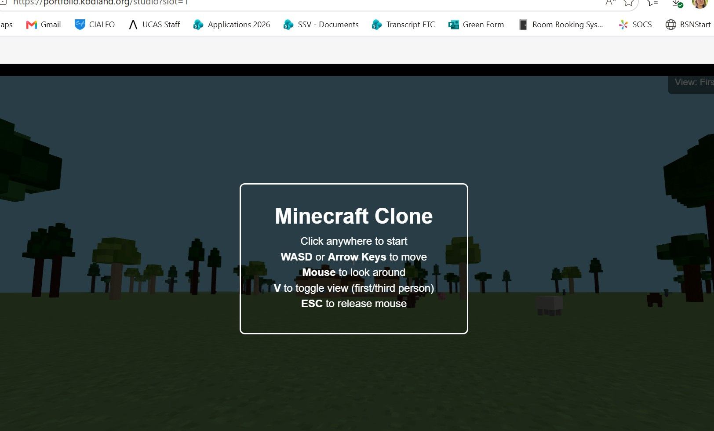This screenshot has height=431, width=714.
Task: Click 'WASD or Arrow Keys to move' line
Action: [x=354, y=257]
